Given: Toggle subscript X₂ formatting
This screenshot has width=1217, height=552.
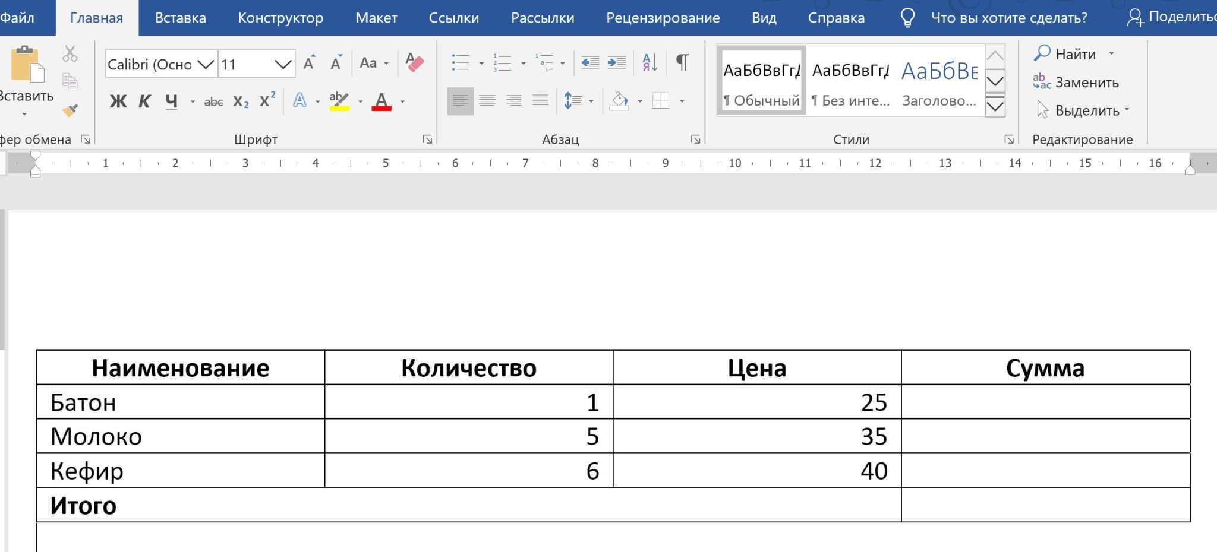Looking at the screenshot, I should [x=241, y=101].
